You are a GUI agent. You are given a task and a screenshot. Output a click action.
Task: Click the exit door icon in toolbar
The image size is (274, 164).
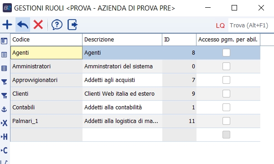(72, 25)
